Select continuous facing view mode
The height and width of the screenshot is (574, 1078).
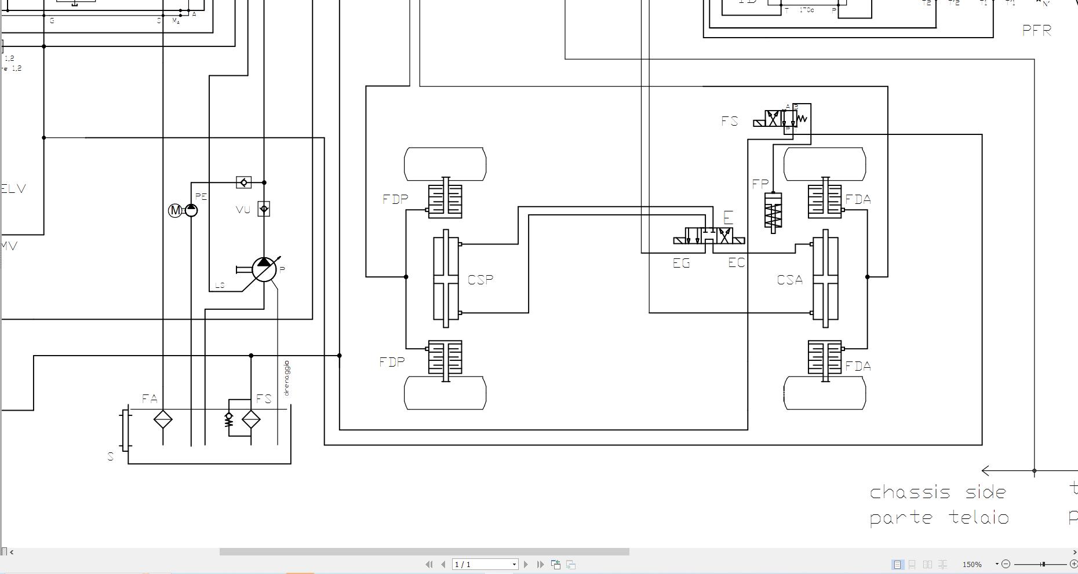[x=943, y=564]
